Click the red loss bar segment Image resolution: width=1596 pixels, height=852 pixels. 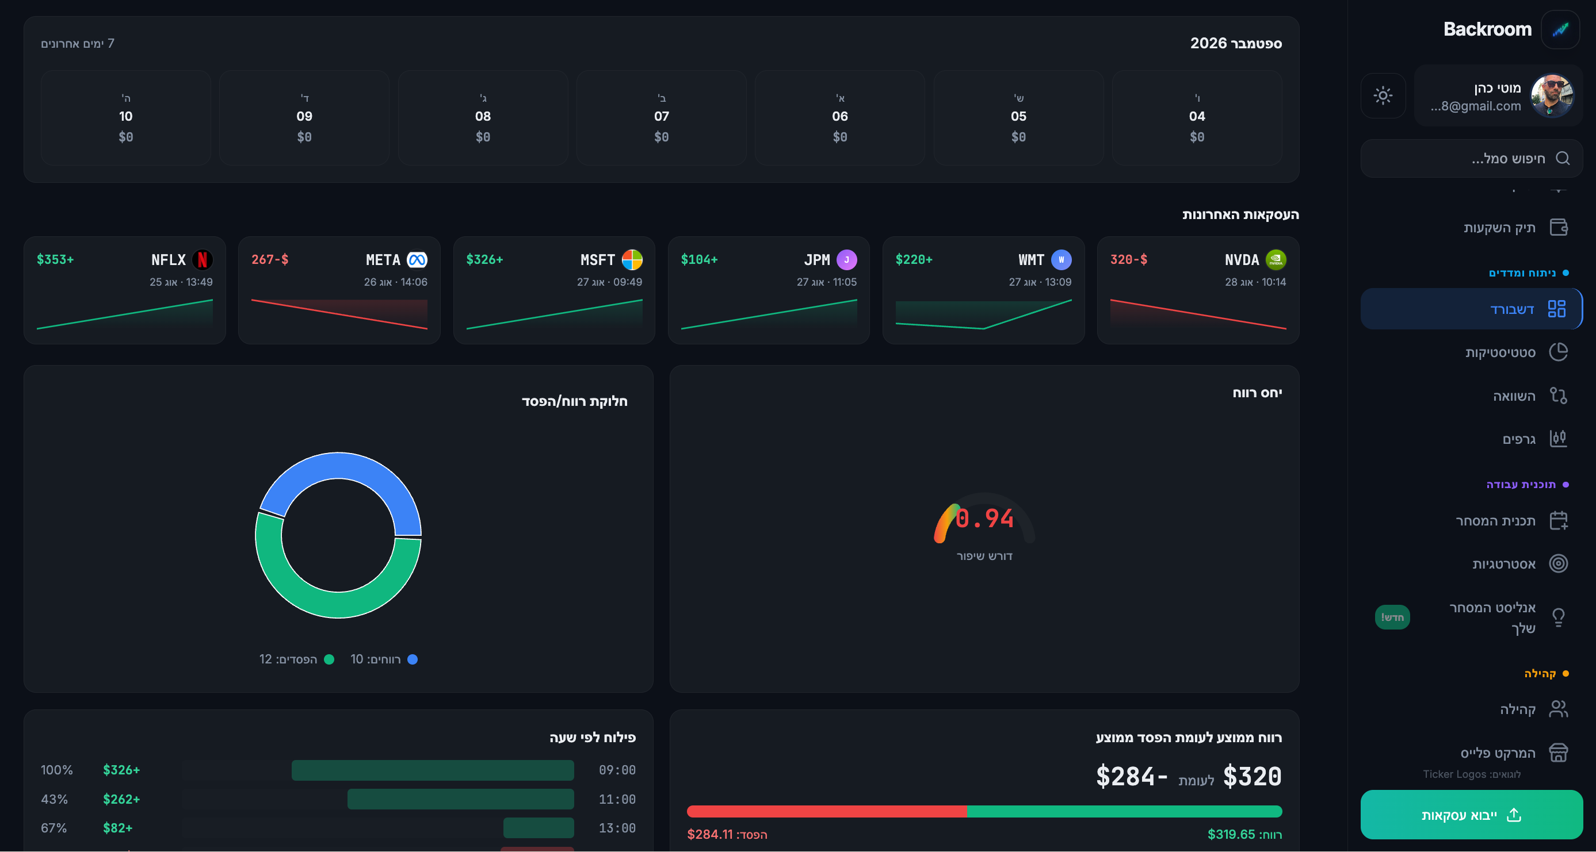tap(827, 811)
